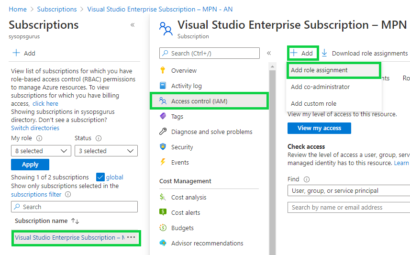Click the Overview key icon
The height and width of the screenshot is (255, 410).
[x=163, y=70]
